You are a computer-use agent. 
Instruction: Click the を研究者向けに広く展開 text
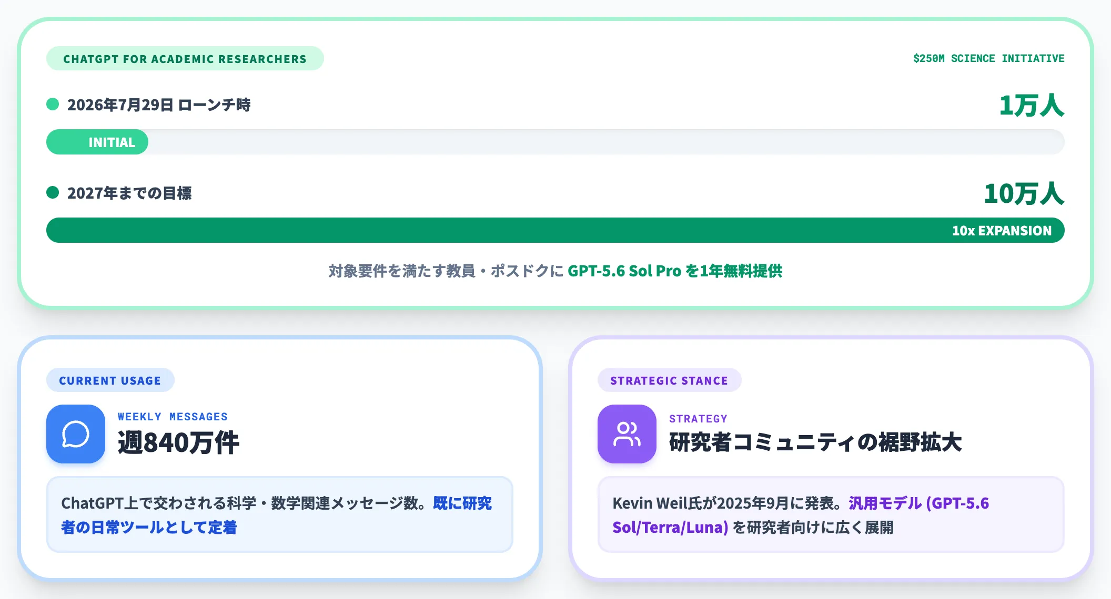[x=813, y=527]
